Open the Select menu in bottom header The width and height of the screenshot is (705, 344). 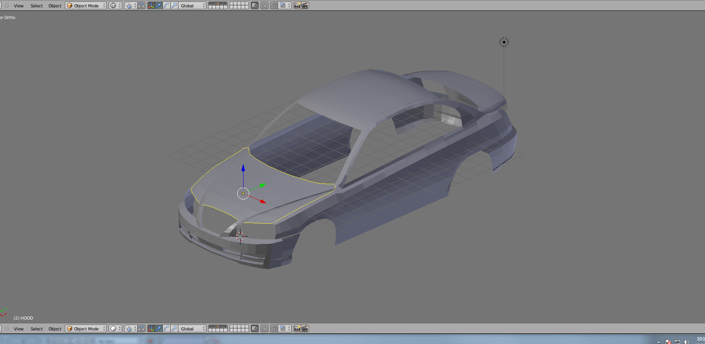pos(36,328)
